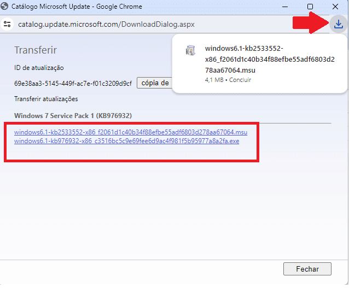Click the globe icon in the title bar
The width and height of the screenshot is (349, 288).
6,7
